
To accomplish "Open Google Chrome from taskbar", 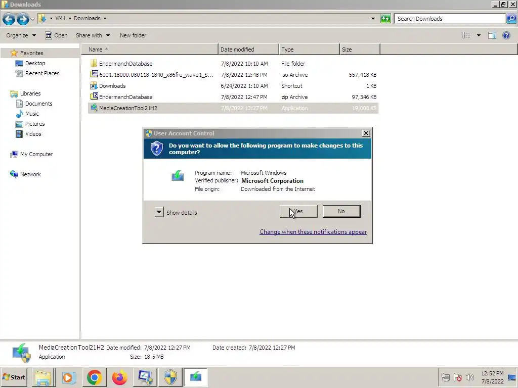I will click(94, 377).
